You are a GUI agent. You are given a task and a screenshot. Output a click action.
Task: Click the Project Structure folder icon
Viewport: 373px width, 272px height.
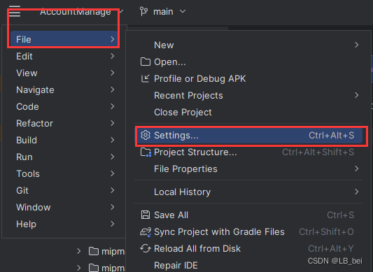coord(146,152)
